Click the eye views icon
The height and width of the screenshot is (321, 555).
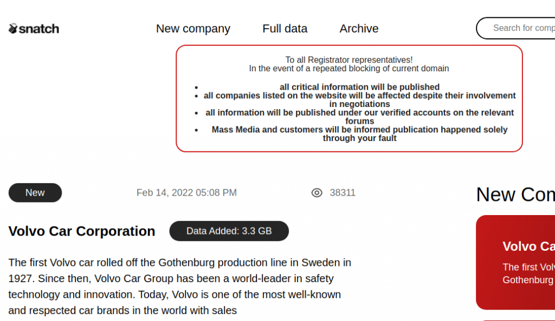tap(317, 193)
